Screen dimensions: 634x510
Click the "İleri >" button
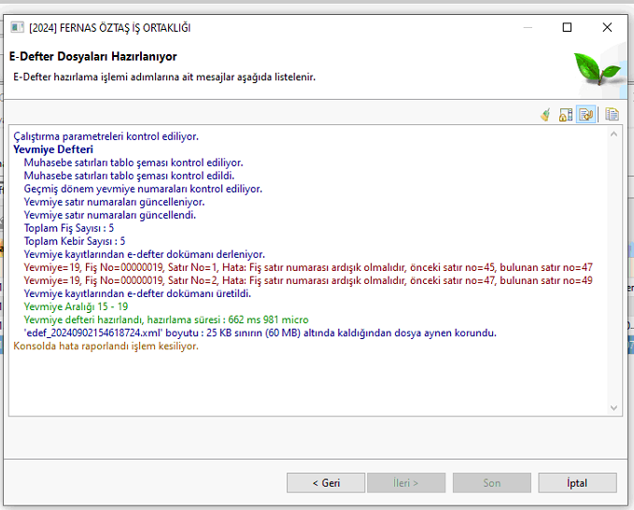tap(405, 483)
